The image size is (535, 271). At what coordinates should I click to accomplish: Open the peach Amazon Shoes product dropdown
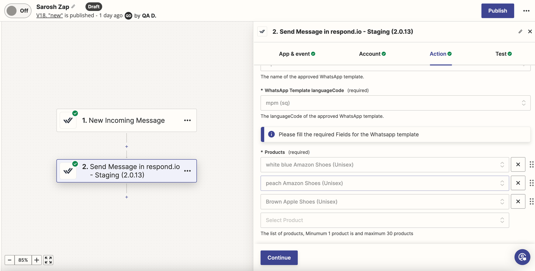point(384,183)
